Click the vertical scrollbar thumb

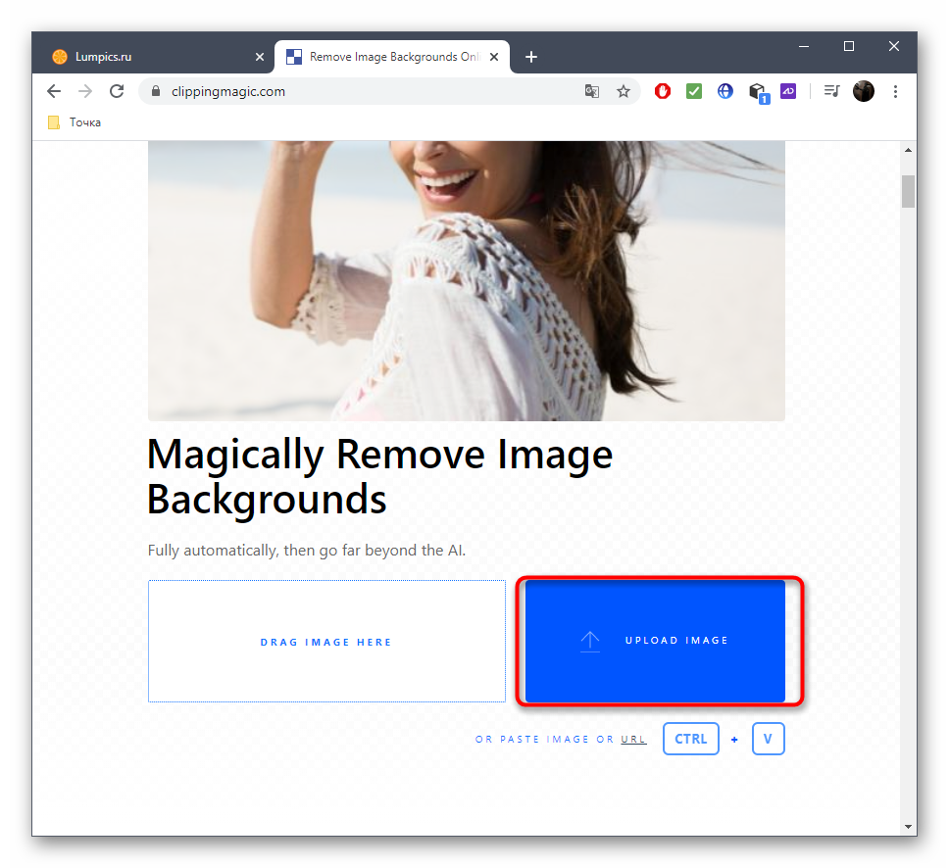click(908, 192)
